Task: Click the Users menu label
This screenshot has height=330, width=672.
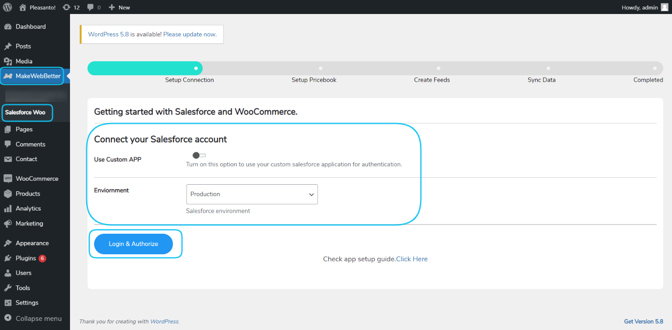Action: point(24,273)
